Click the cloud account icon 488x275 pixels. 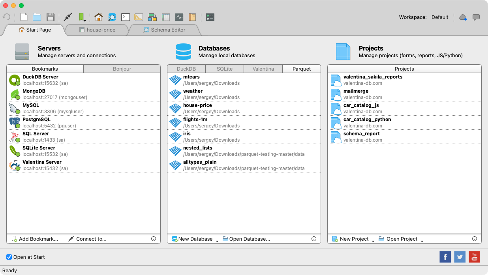pyautogui.click(x=463, y=17)
